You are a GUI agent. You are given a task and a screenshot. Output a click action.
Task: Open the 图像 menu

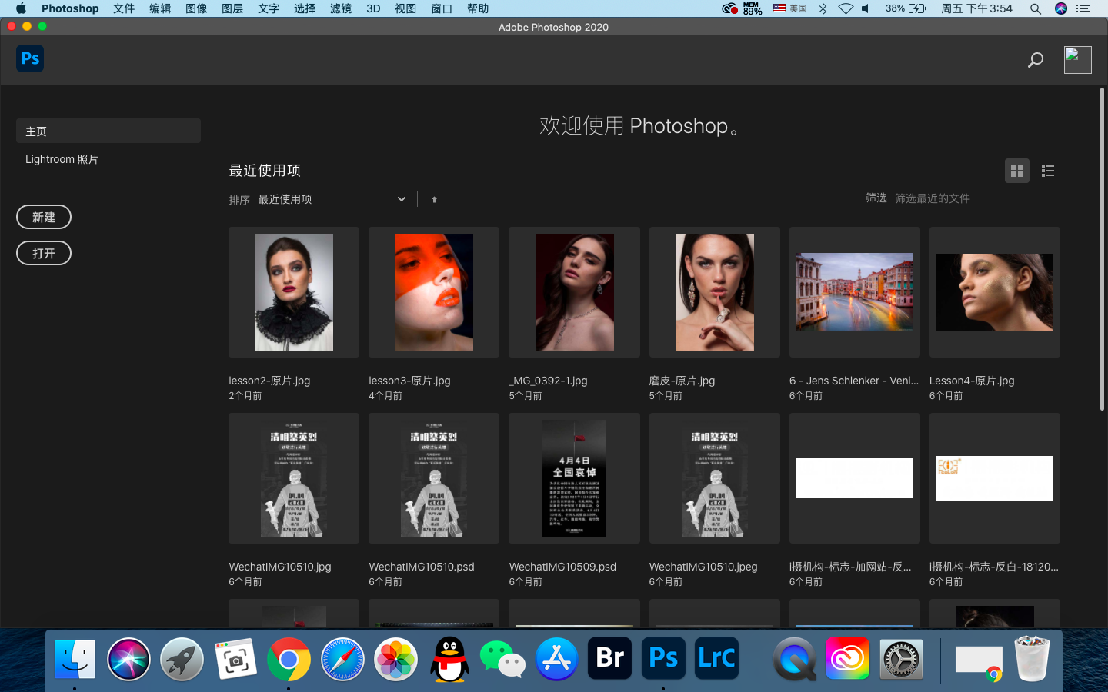click(196, 8)
